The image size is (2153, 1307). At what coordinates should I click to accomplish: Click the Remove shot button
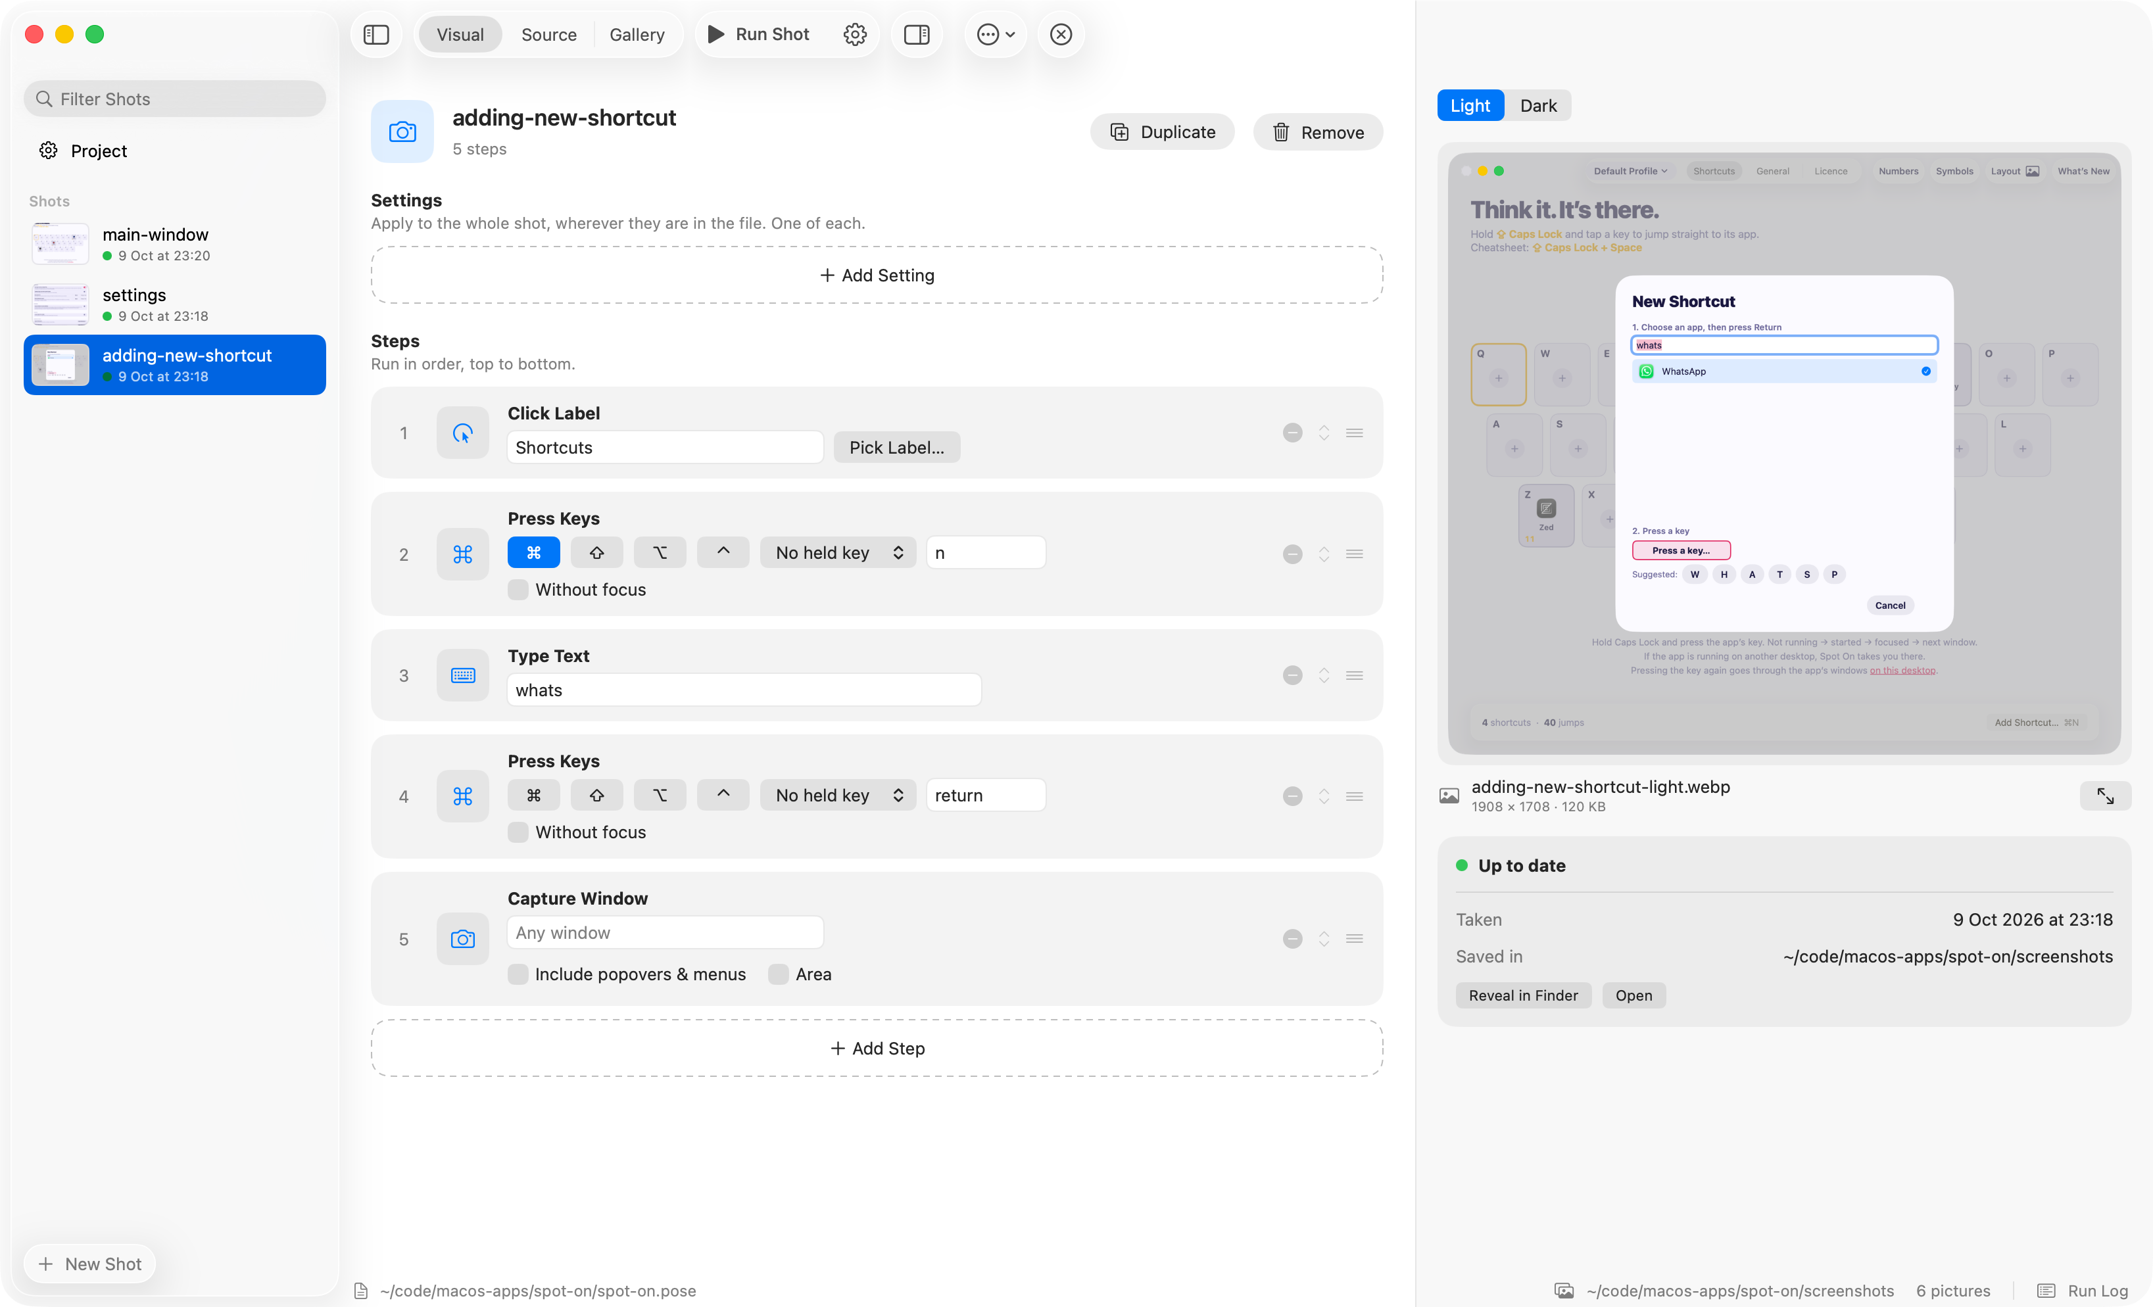click(x=1318, y=132)
